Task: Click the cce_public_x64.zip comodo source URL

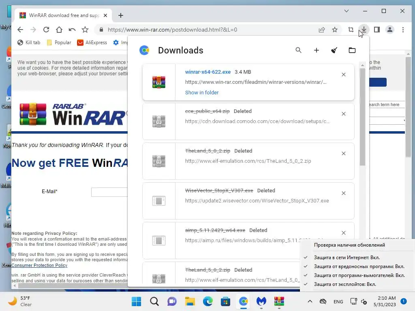Action: [x=257, y=121]
